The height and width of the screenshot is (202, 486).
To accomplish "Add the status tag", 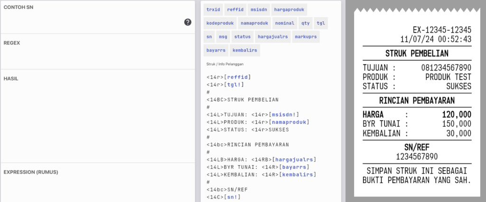I will coord(243,37).
